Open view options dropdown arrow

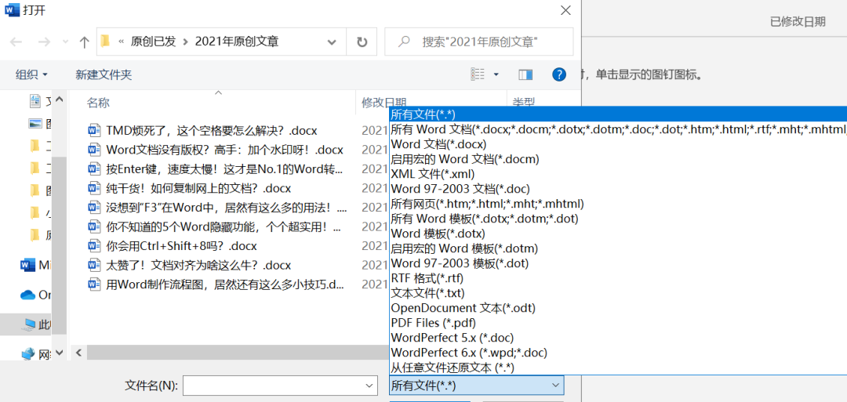[x=496, y=74]
